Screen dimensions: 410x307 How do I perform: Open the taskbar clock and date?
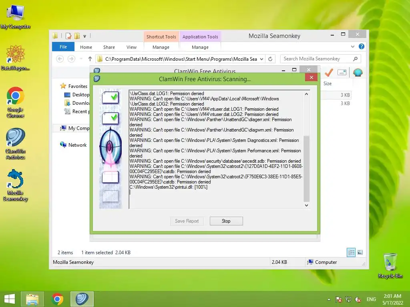pyautogui.click(x=392, y=299)
